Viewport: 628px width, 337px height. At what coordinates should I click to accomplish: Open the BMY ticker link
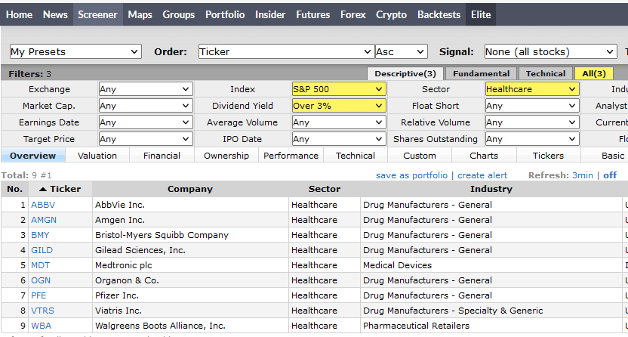pos(40,235)
